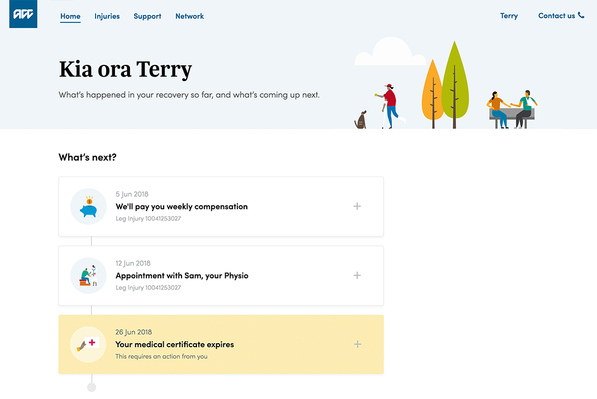Navigate to the Network page
Screen dimensions: 597x399
click(189, 16)
